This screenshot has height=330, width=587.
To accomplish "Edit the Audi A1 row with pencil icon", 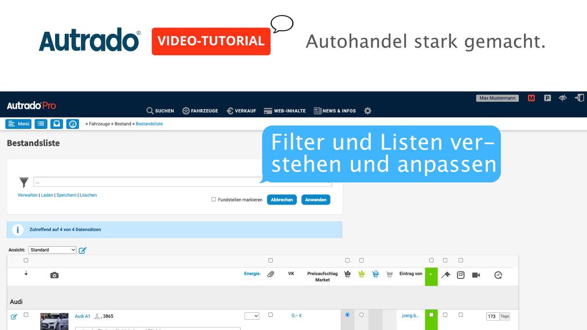I will [x=14, y=316].
